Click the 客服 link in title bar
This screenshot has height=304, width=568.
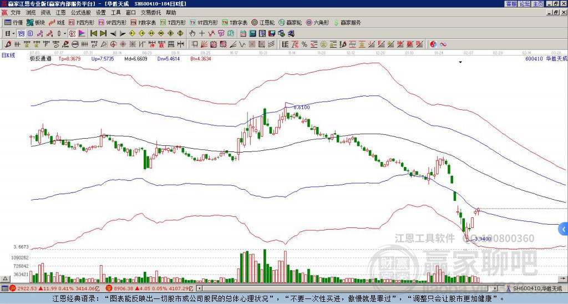[511, 4]
